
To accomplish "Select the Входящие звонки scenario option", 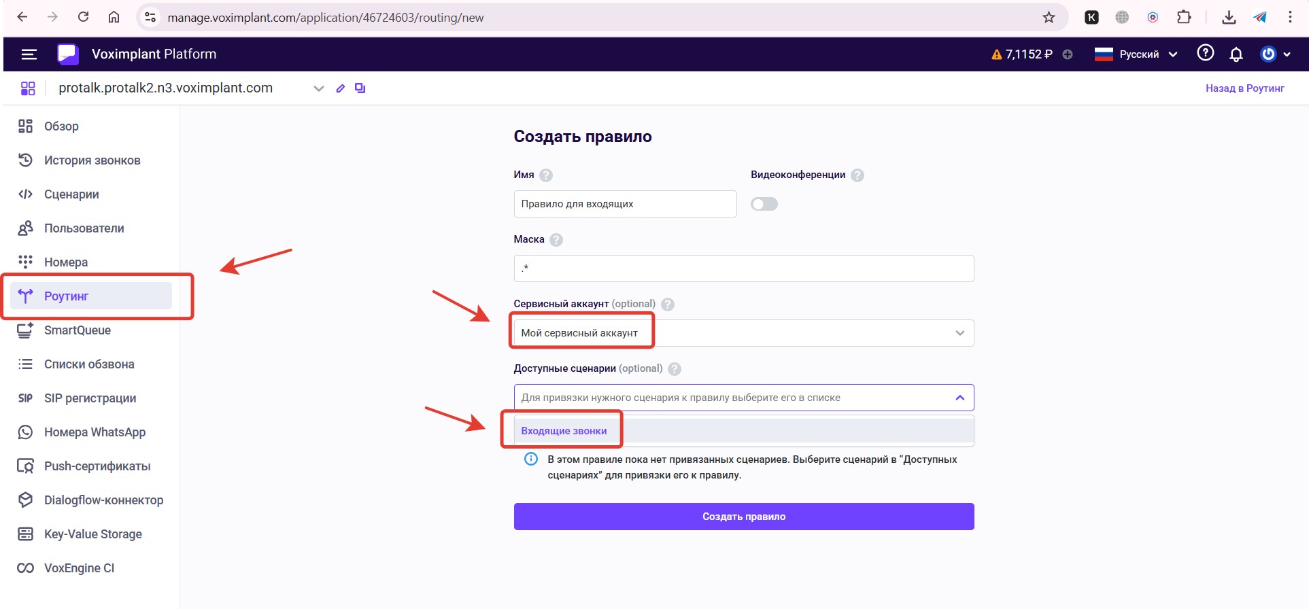I will click(x=564, y=431).
